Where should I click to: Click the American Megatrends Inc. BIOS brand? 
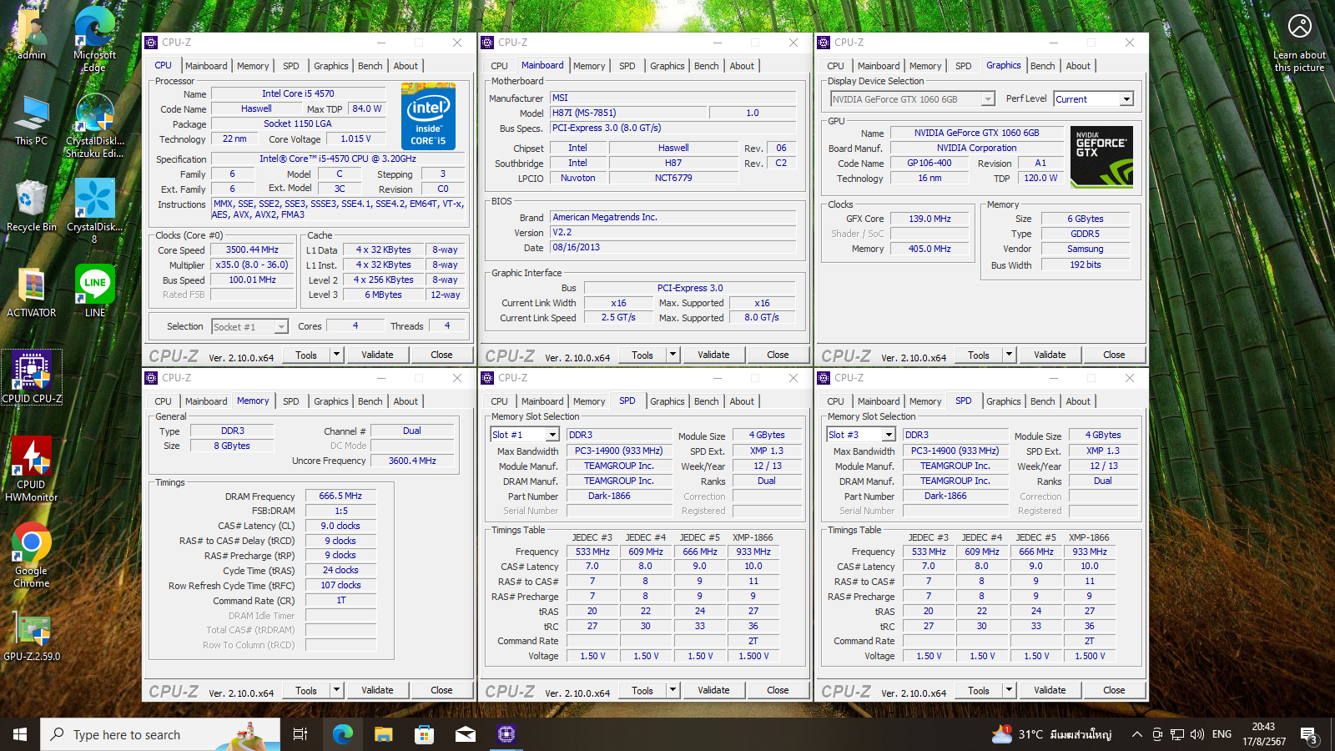coord(673,217)
